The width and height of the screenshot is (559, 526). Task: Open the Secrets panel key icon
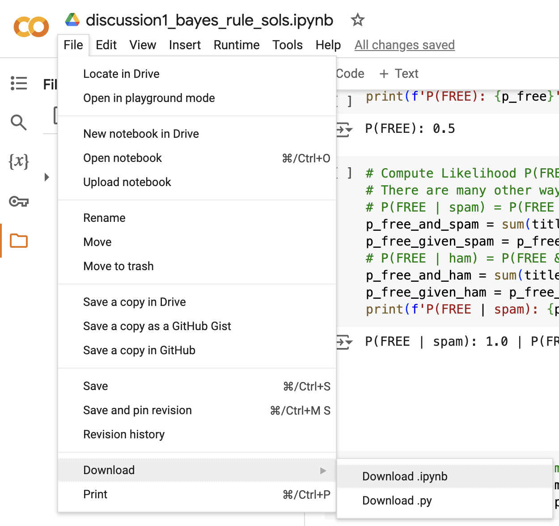tap(18, 201)
